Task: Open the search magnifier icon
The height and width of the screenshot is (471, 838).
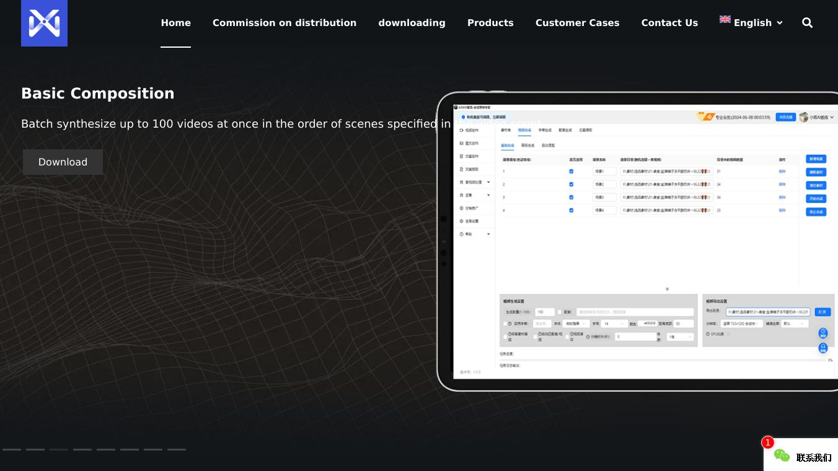Action: 807,23
